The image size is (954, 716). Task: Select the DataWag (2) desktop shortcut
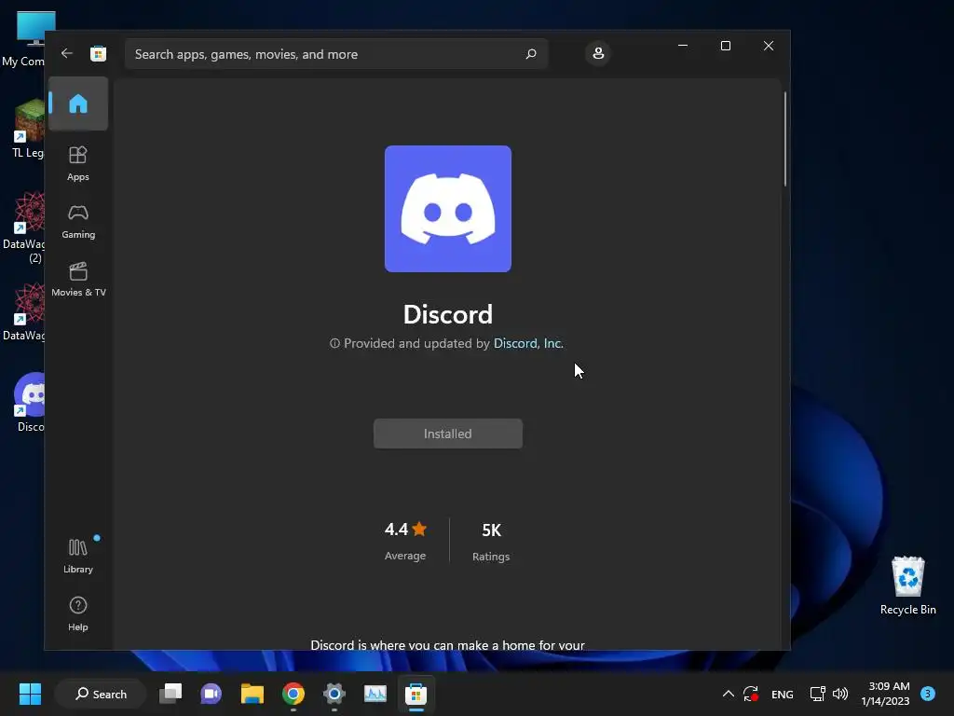(22, 227)
